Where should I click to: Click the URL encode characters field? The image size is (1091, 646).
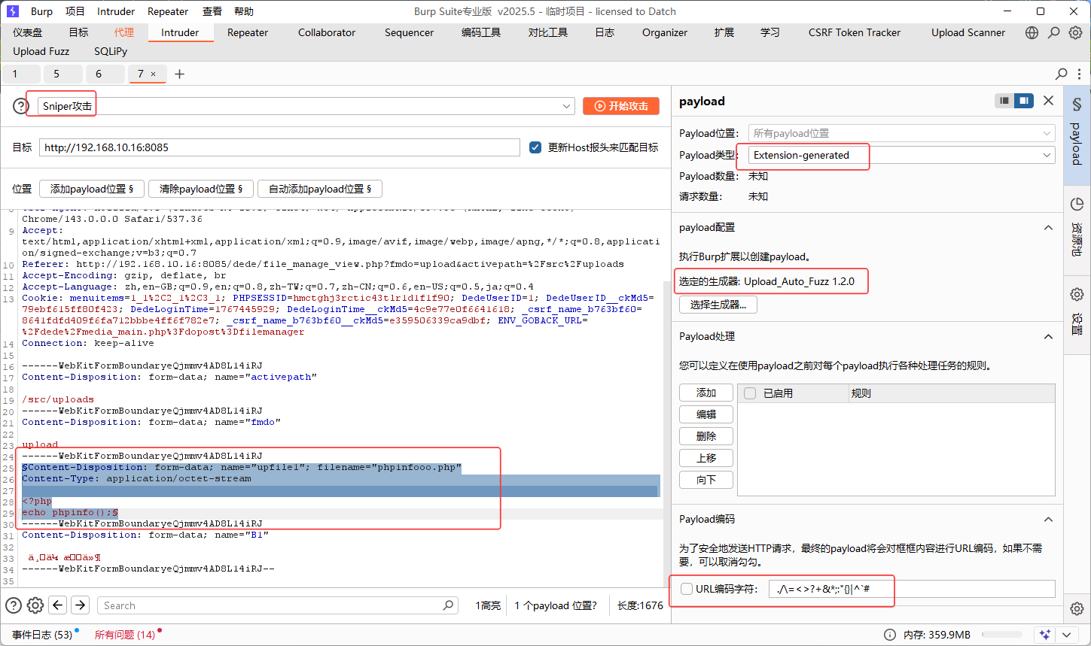(912, 589)
